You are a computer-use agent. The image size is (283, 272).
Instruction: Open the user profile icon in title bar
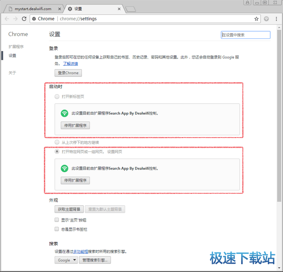click(x=248, y=3)
